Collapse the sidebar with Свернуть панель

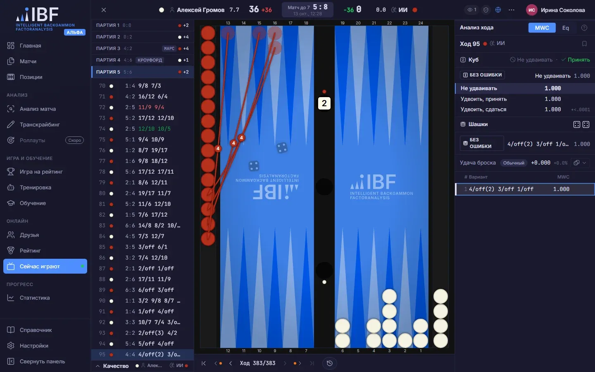point(45,361)
